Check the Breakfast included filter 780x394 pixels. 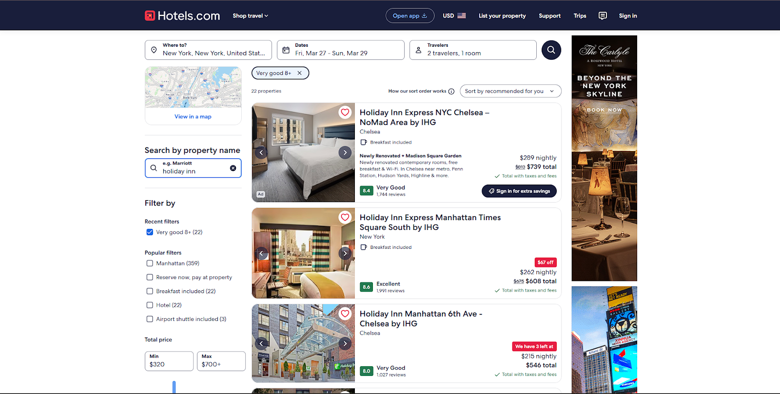point(150,291)
